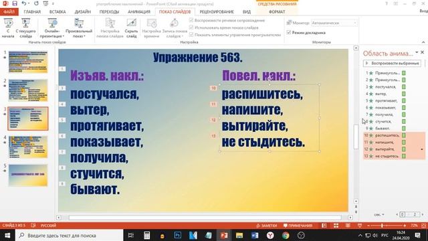The image size is (428, 241).
Task: Click zoom out minus button
Action: (368, 226)
